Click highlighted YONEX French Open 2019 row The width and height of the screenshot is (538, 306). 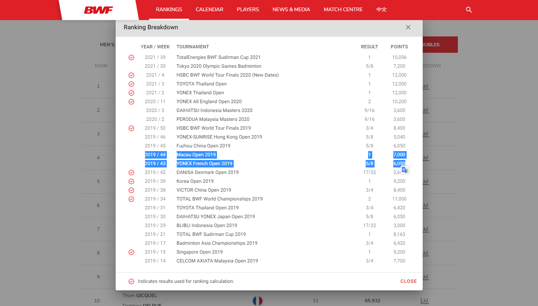269,163
